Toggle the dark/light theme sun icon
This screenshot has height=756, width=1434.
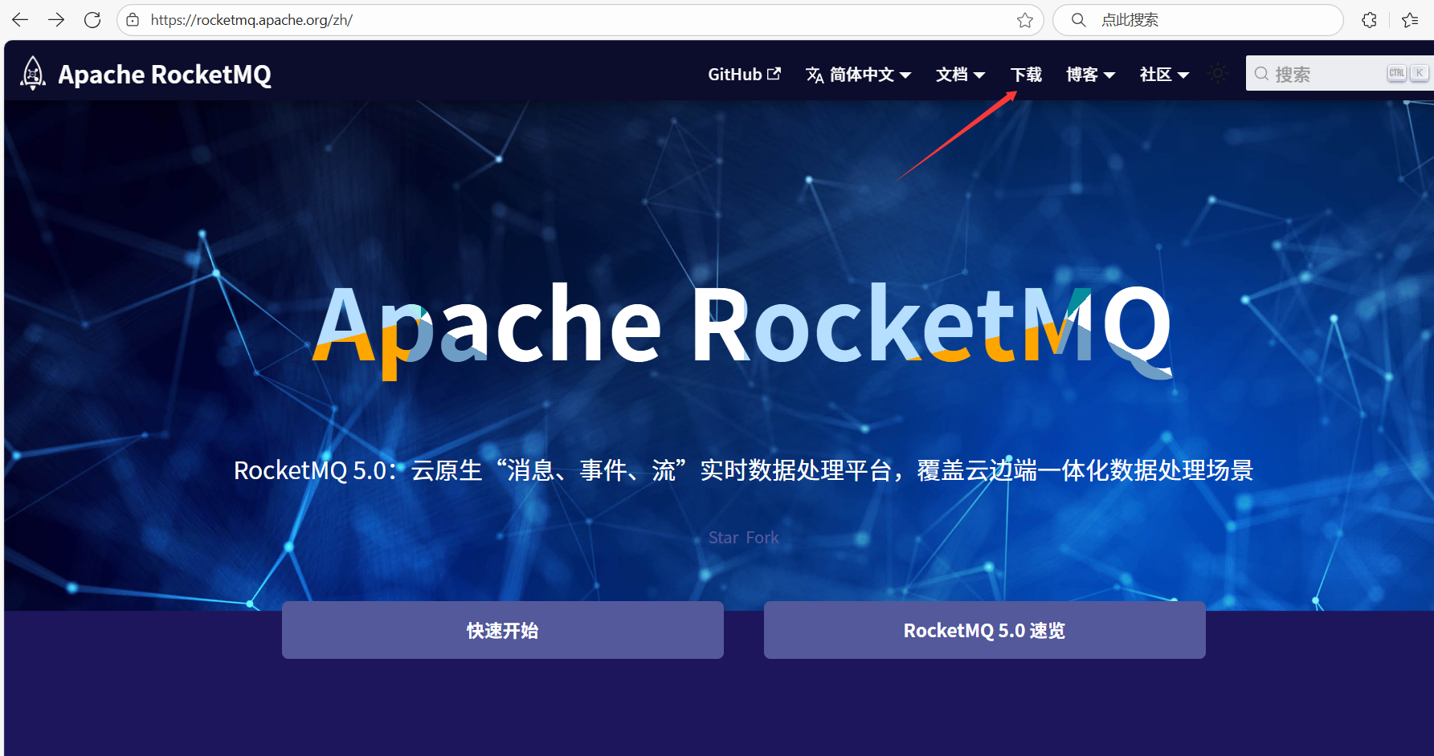1218,74
